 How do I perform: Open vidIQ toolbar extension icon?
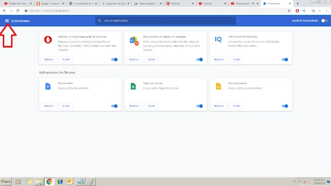(x=304, y=11)
